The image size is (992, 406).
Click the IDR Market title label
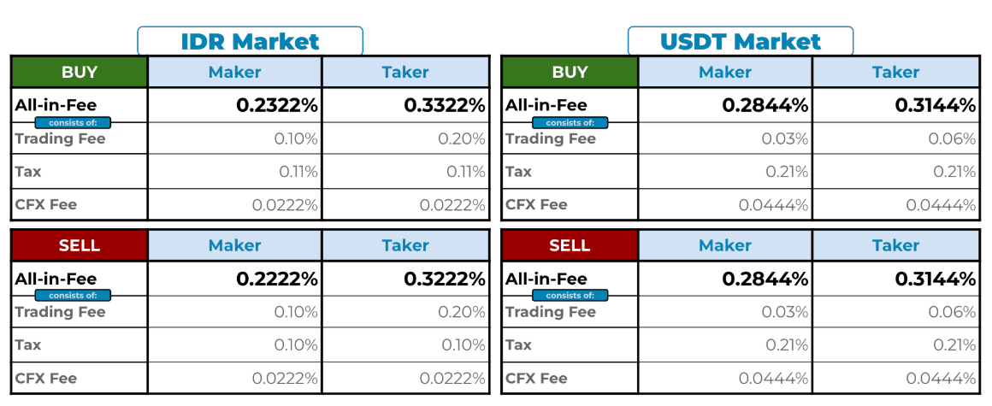(250, 41)
